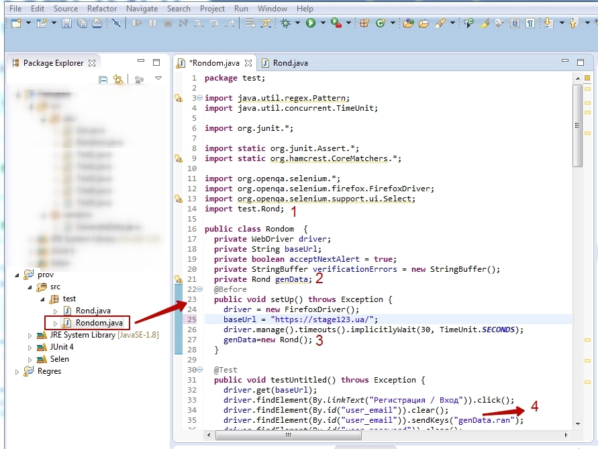Click the Step Over icon
This screenshot has width=598, height=449.
tap(214, 23)
